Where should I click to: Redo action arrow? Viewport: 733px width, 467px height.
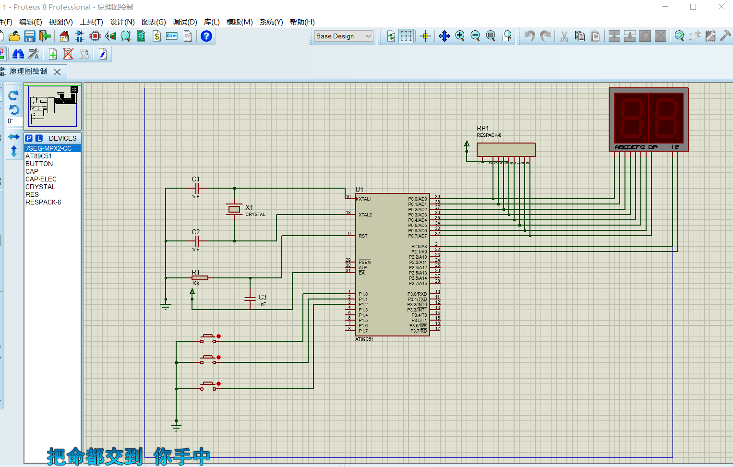(545, 36)
